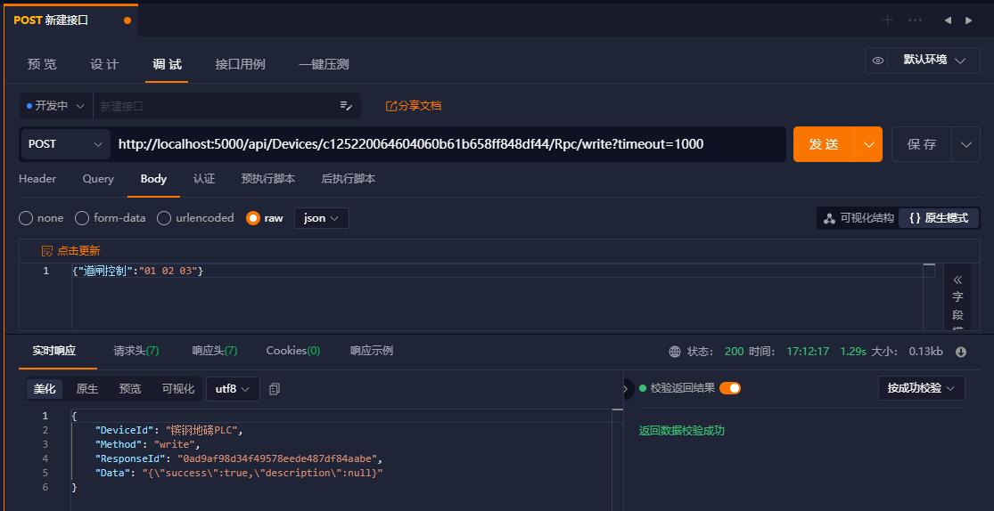Go to next tab with right arrow

(x=969, y=20)
